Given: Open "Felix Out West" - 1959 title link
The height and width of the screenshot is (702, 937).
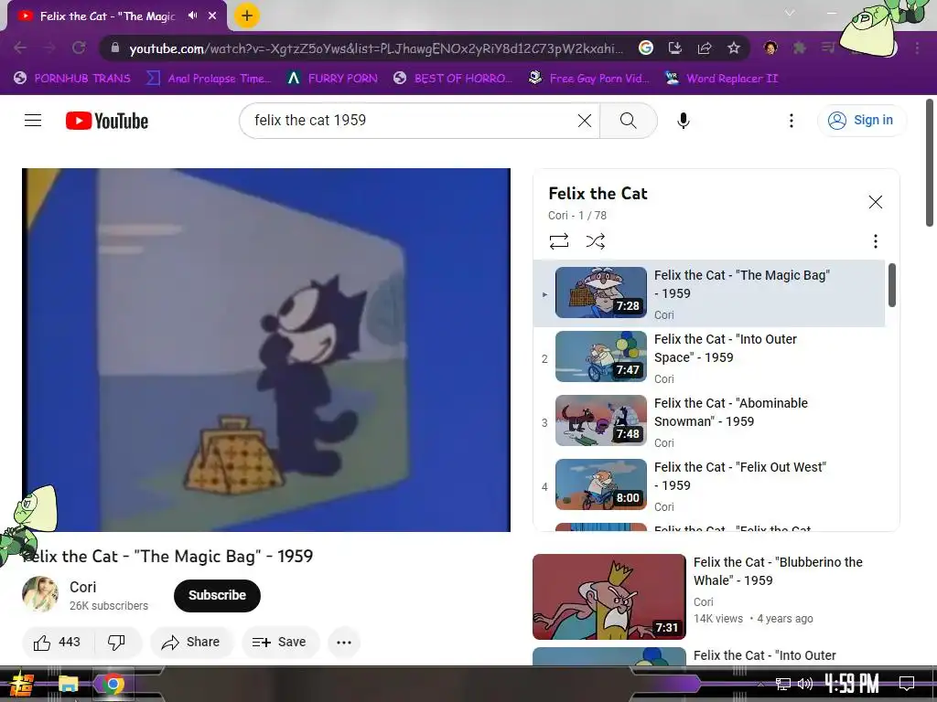Looking at the screenshot, I should [x=739, y=476].
